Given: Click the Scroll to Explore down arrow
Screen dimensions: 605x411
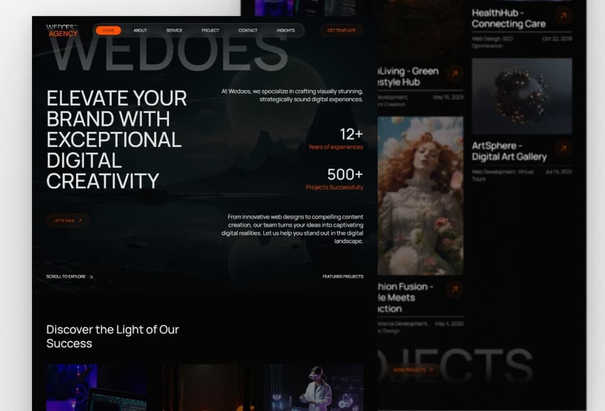Looking at the screenshot, I should point(91,276).
